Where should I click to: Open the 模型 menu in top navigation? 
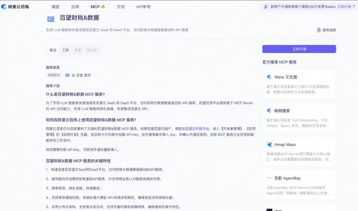[x=56, y=7]
